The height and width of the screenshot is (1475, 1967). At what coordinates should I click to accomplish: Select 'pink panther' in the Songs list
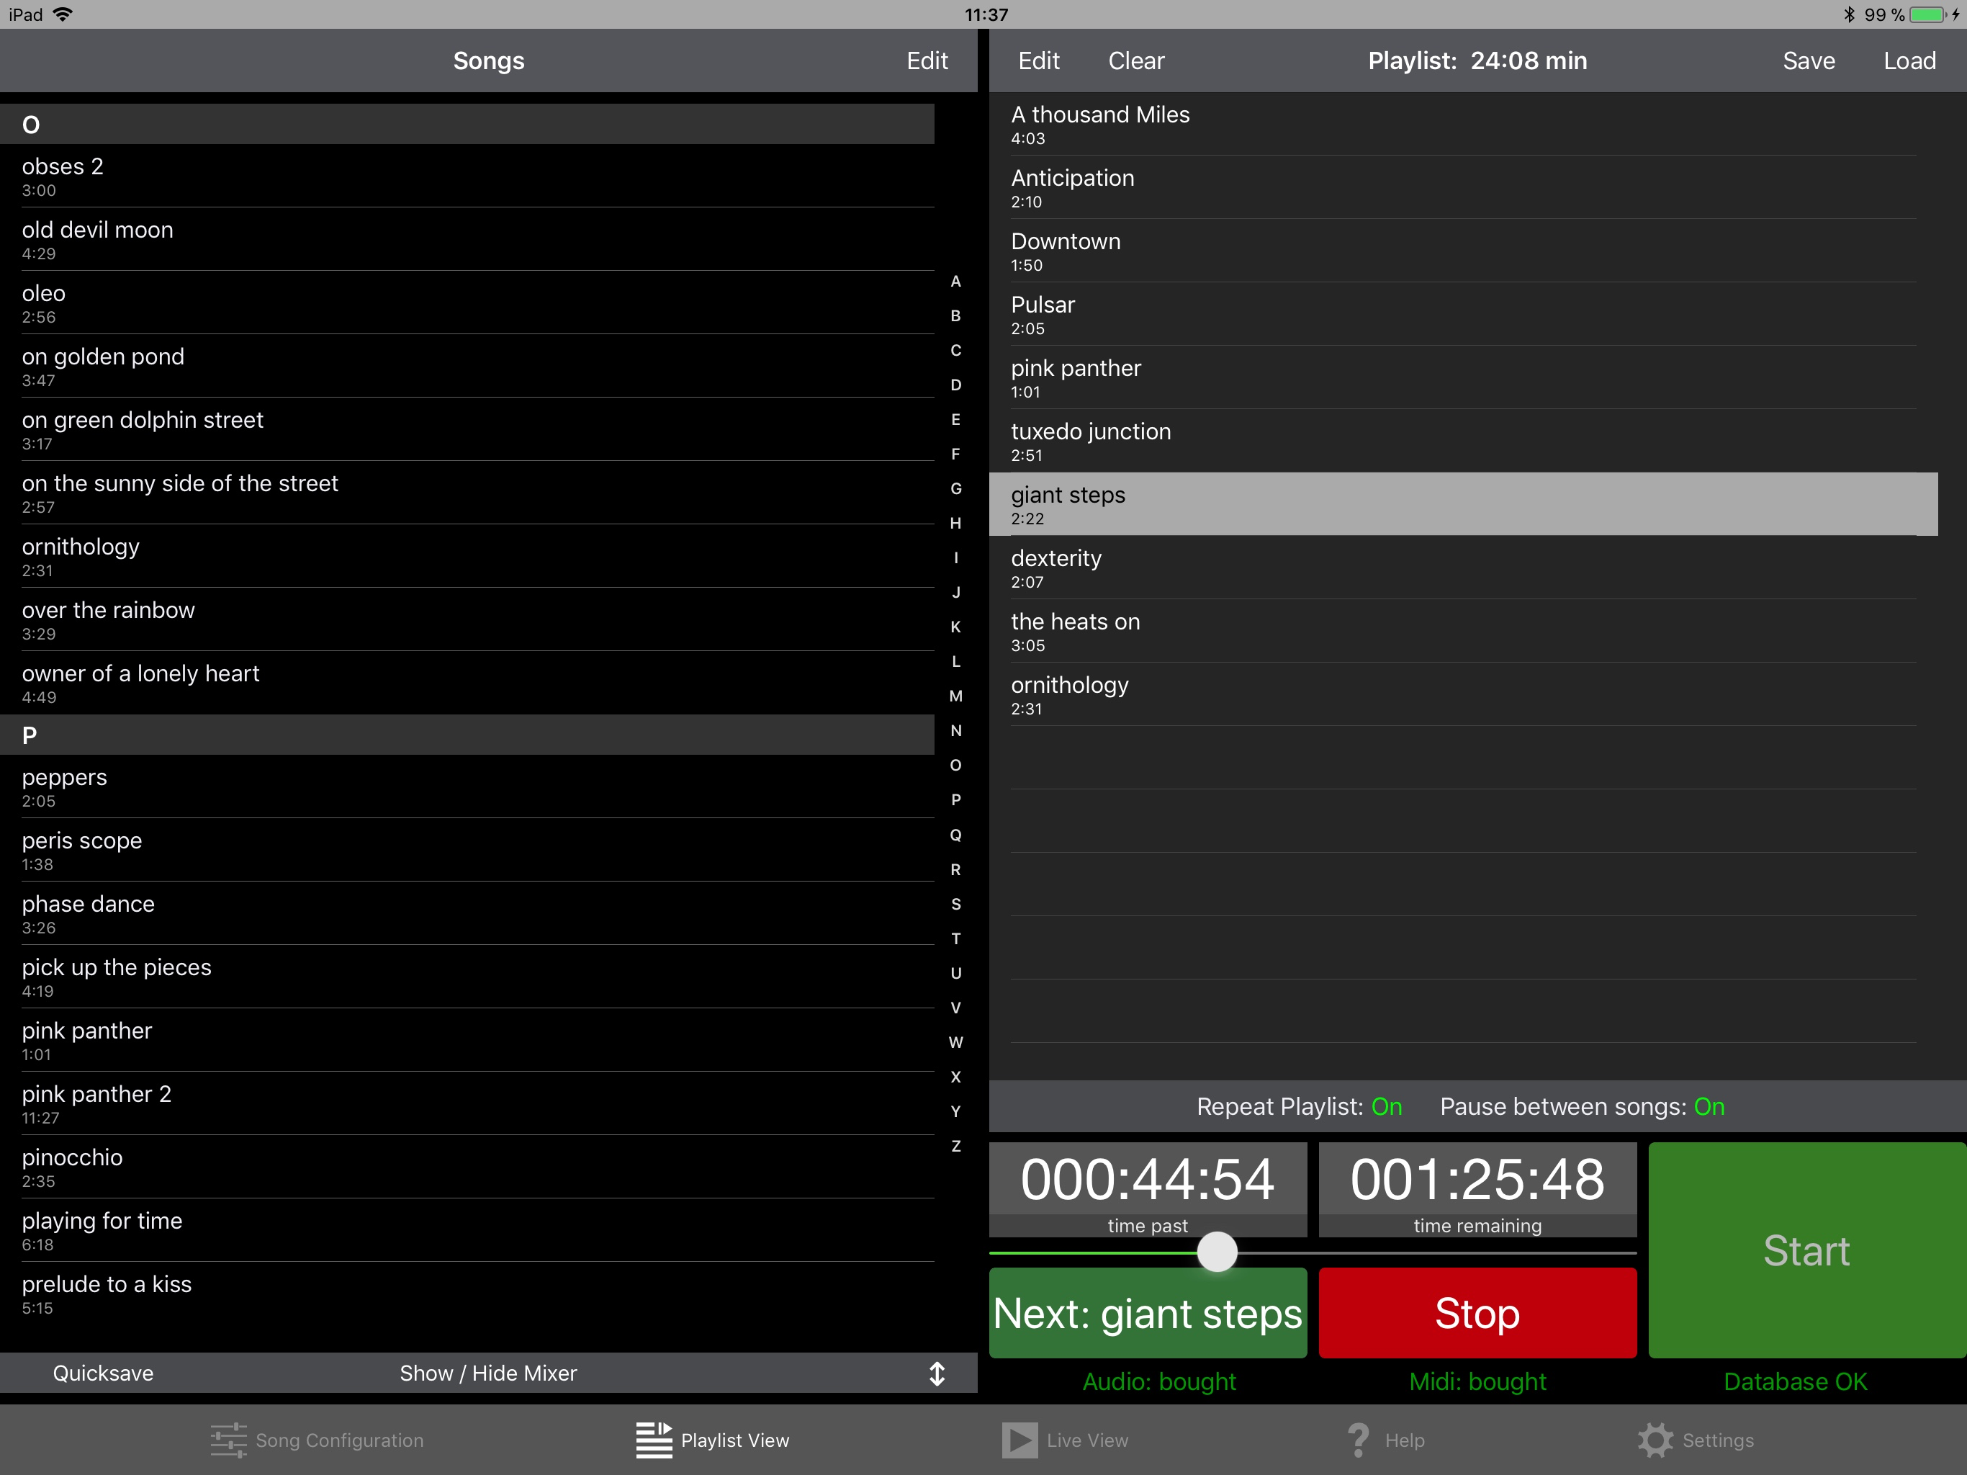tap(467, 1040)
